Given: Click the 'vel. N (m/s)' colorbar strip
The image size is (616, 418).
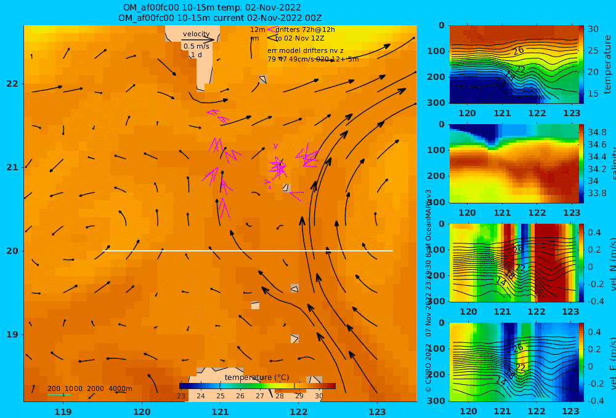Looking at the screenshot, I should (582, 262).
